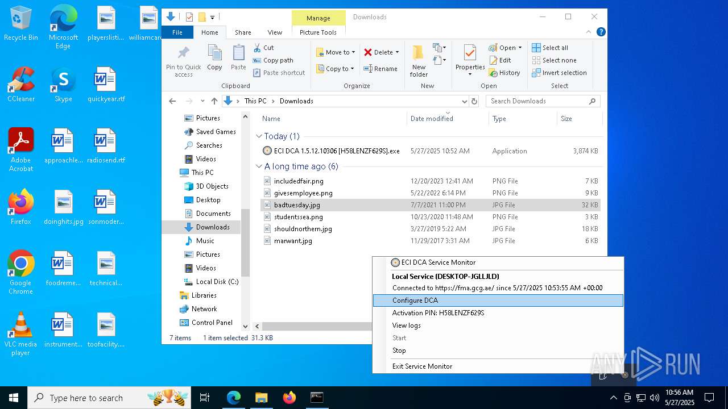
Task: Click Edit in Open group
Action: pos(500,60)
